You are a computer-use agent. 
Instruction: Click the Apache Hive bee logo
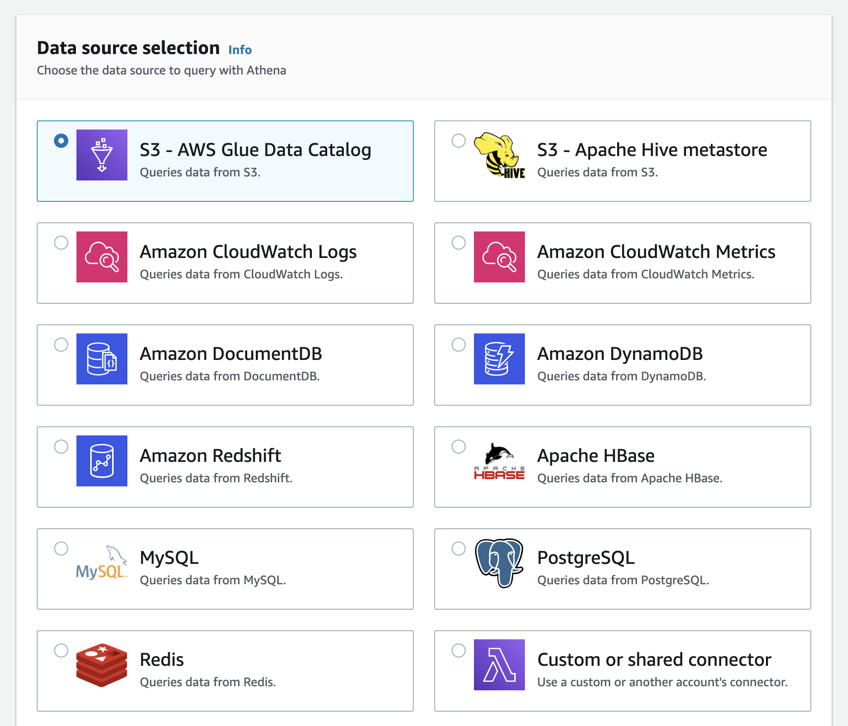499,155
